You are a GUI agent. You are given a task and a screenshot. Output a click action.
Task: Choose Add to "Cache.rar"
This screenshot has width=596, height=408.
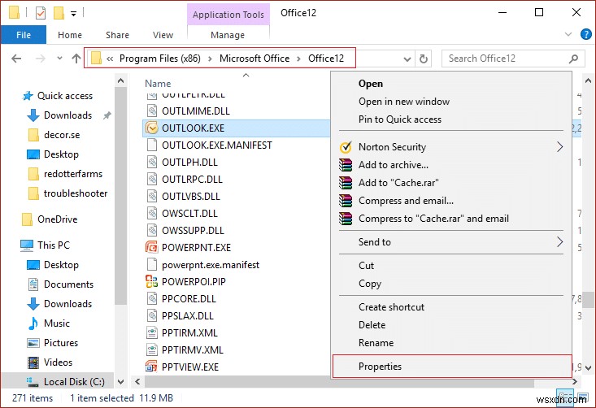[x=450, y=183]
